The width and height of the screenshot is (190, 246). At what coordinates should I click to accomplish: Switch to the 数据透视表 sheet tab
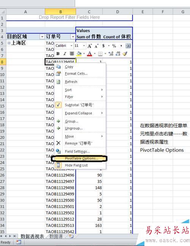click(32, 236)
